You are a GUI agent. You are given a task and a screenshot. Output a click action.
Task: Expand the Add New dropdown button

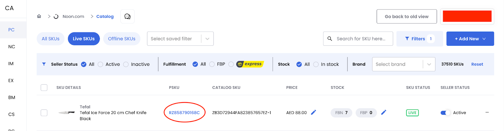click(470, 39)
